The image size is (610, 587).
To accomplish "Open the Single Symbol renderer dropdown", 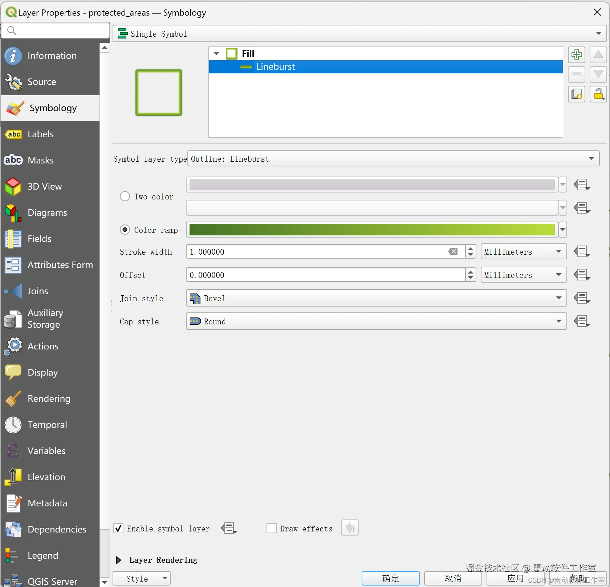I will point(359,33).
